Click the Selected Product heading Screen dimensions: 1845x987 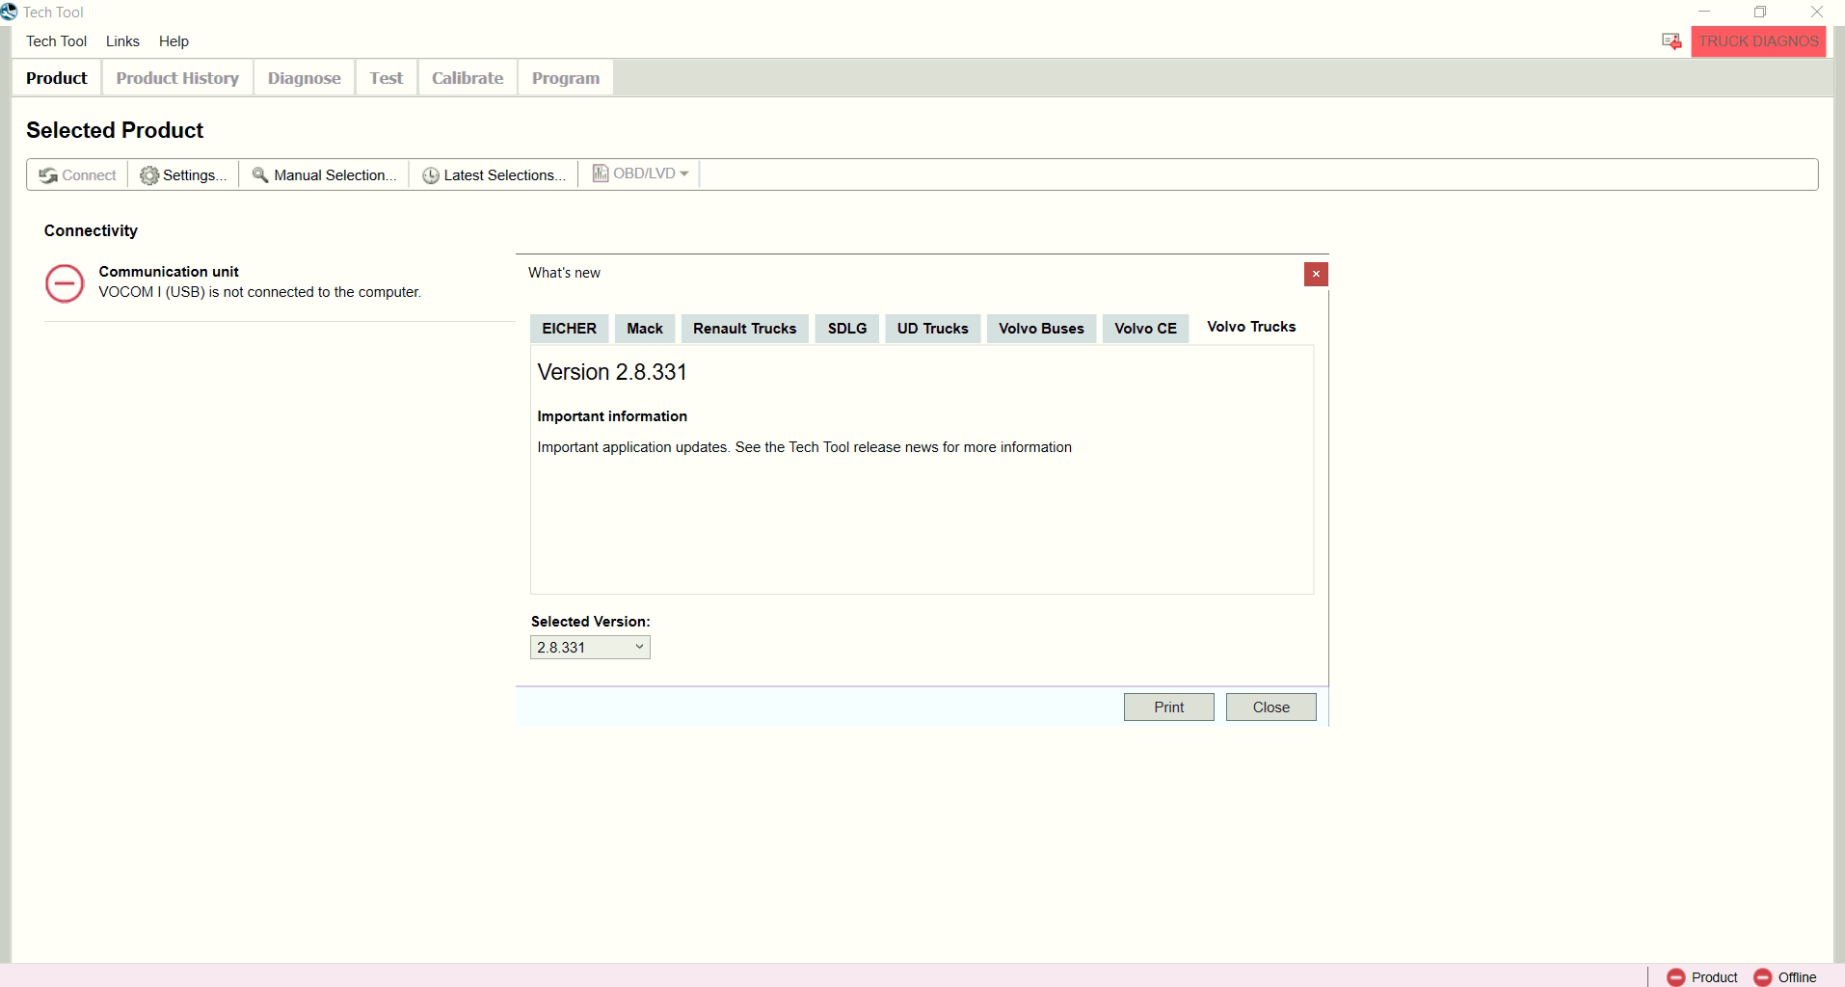click(115, 130)
